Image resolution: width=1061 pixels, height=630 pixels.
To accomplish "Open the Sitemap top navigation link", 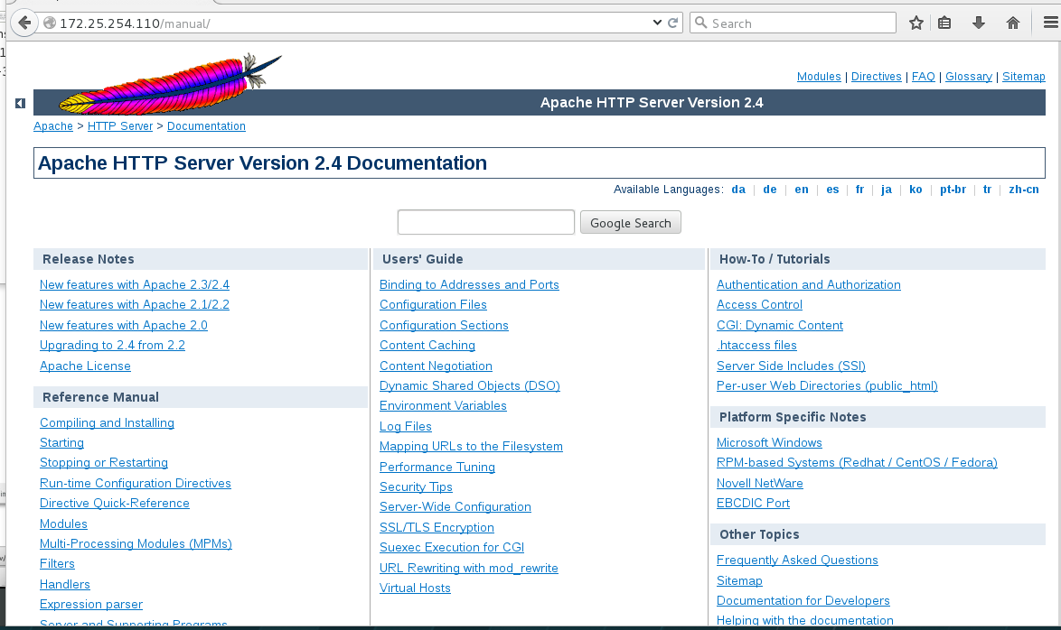I will 1023,77.
